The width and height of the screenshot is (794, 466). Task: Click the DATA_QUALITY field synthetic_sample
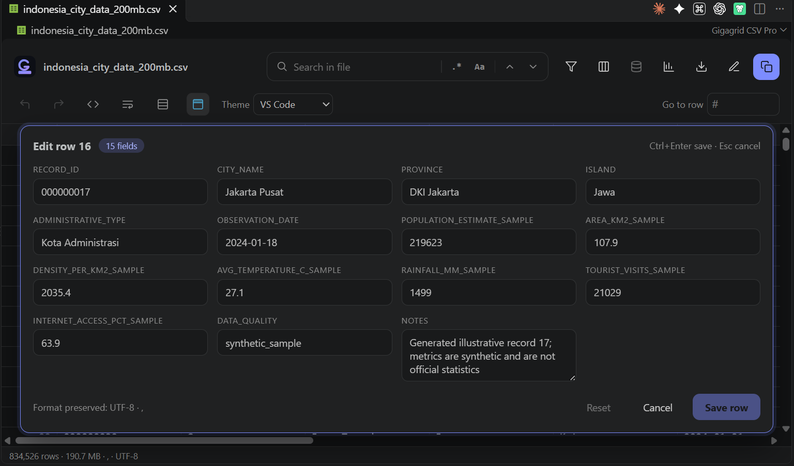pyautogui.click(x=304, y=343)
